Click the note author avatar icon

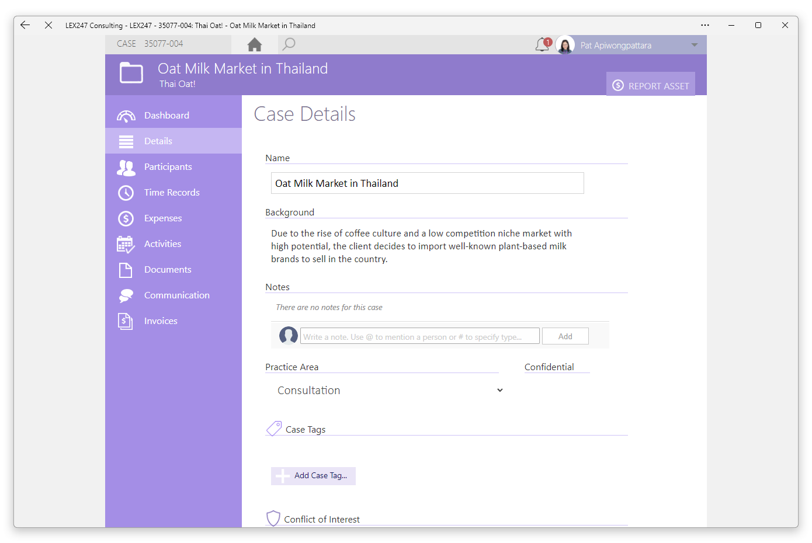pos(288,336)
